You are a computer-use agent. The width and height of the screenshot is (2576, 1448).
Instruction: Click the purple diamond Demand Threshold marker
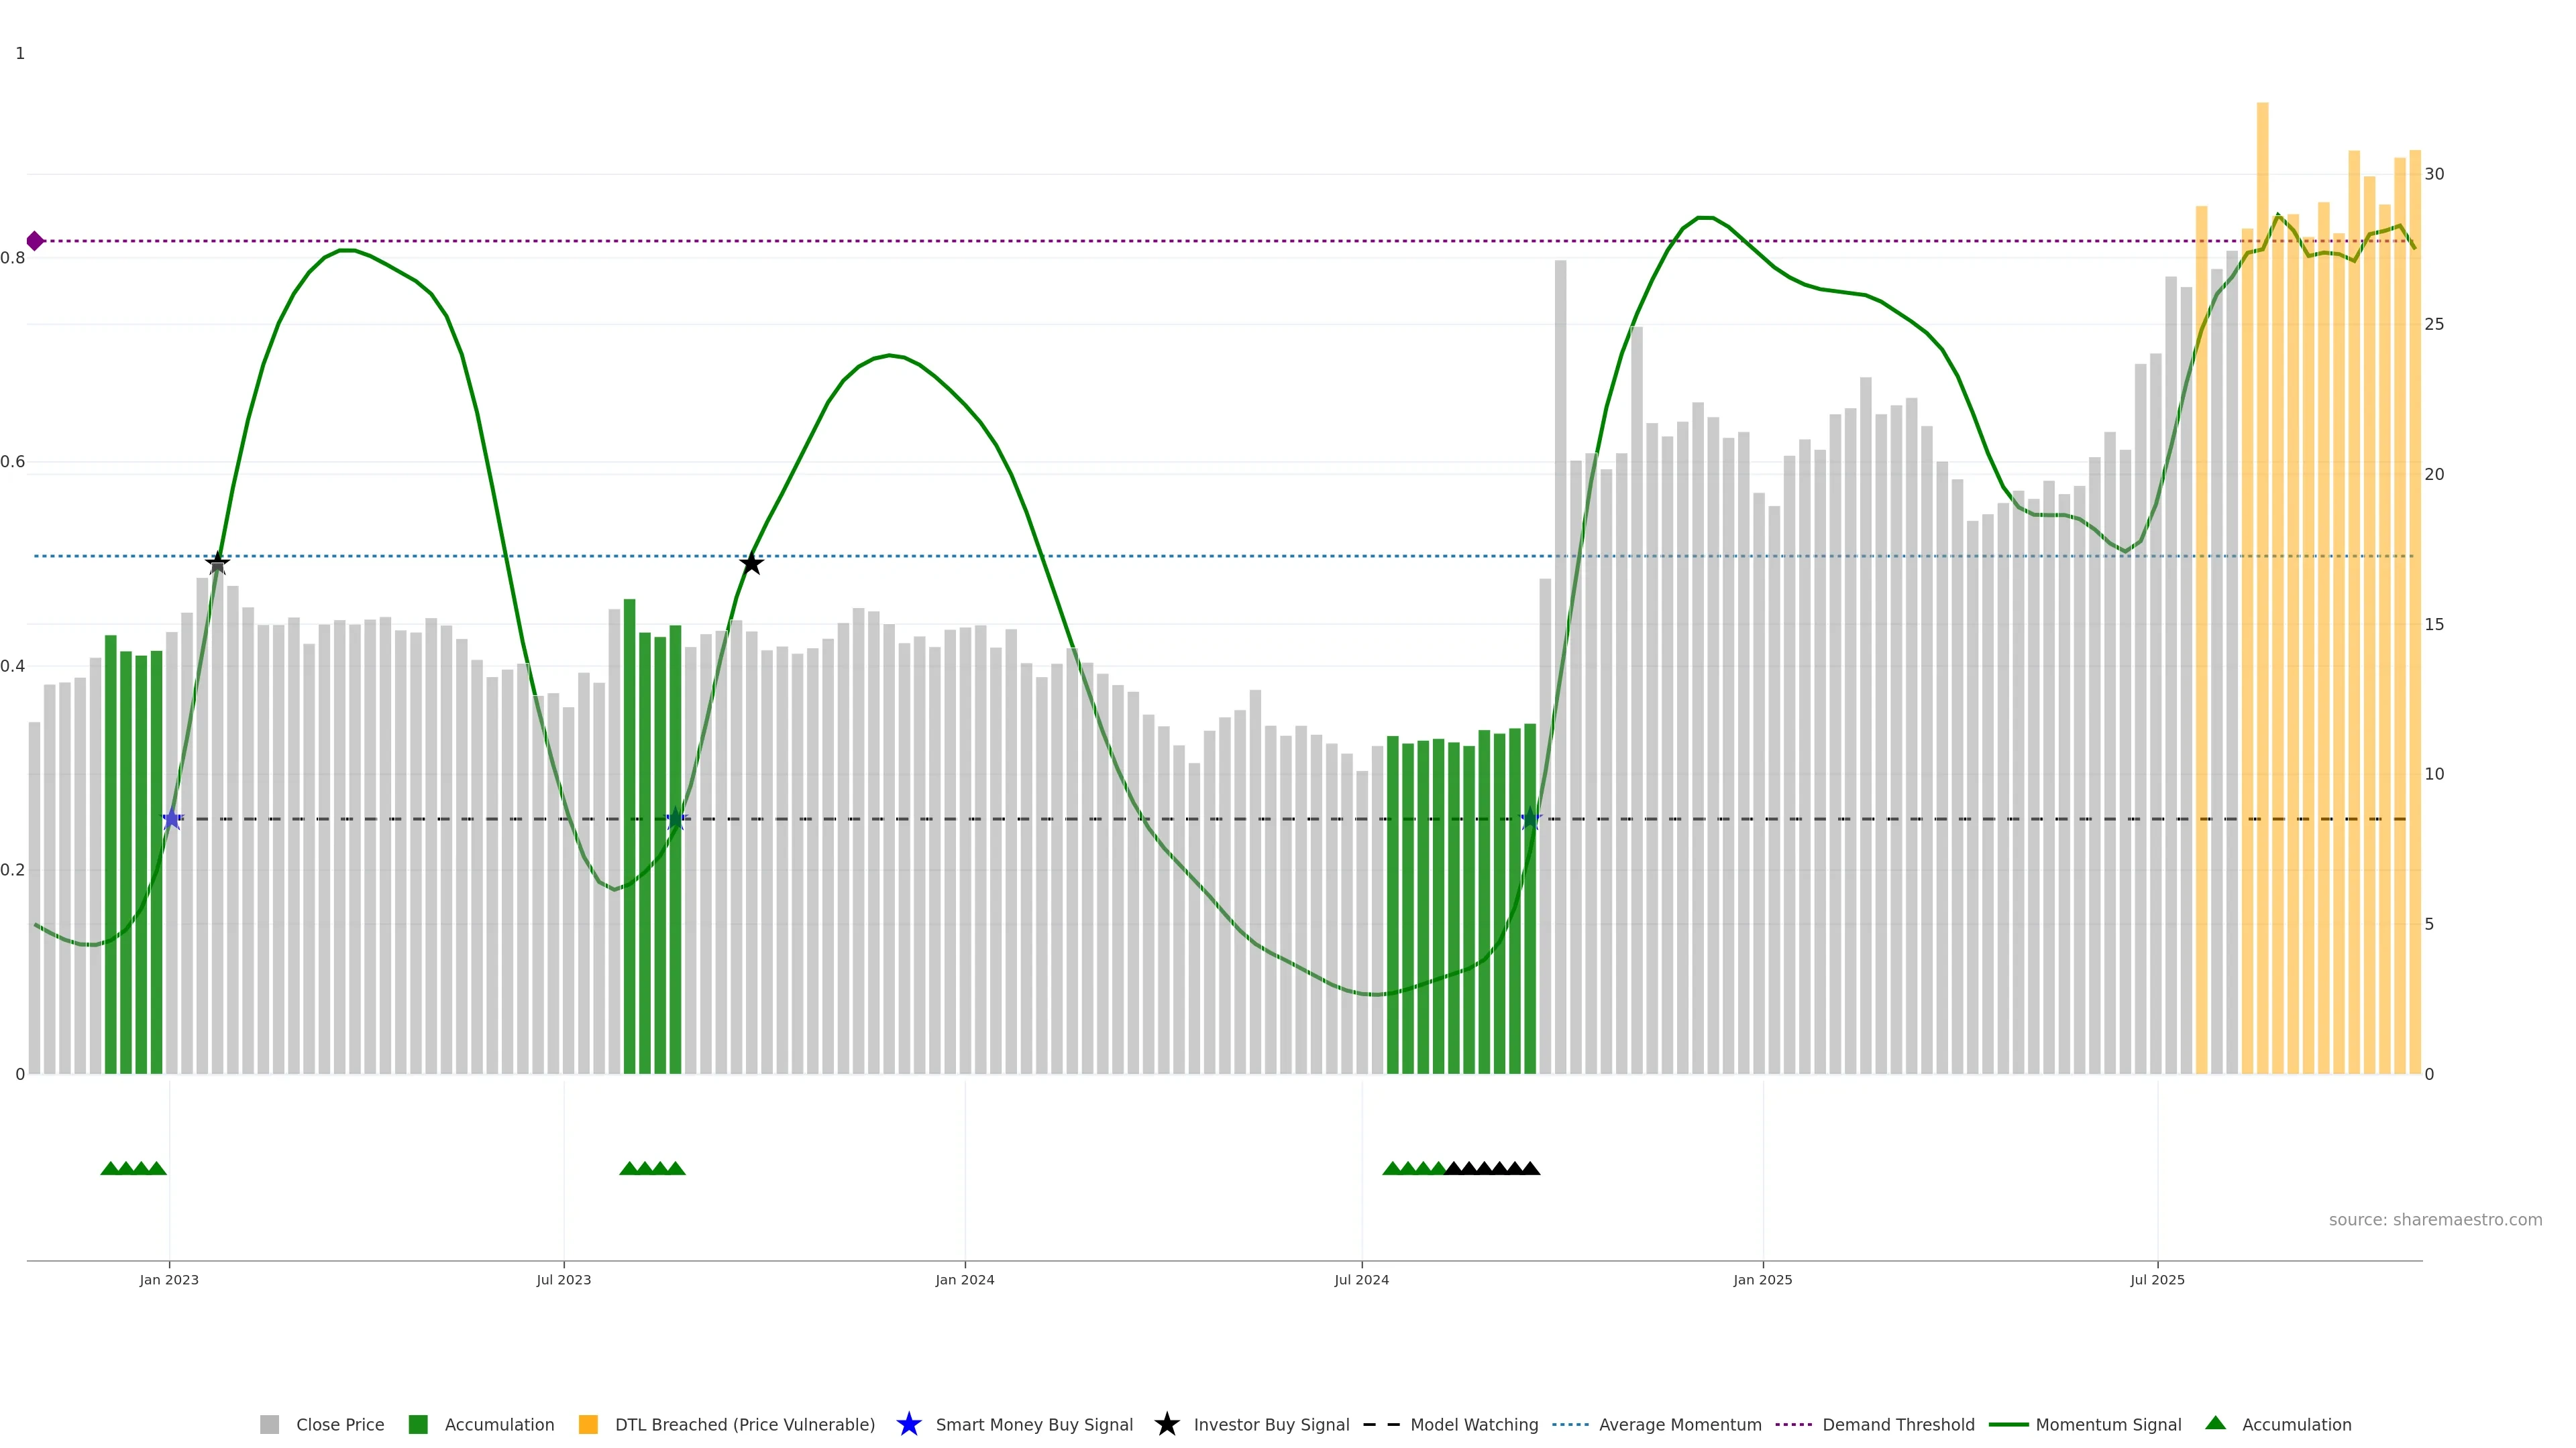tap(35, 241)
